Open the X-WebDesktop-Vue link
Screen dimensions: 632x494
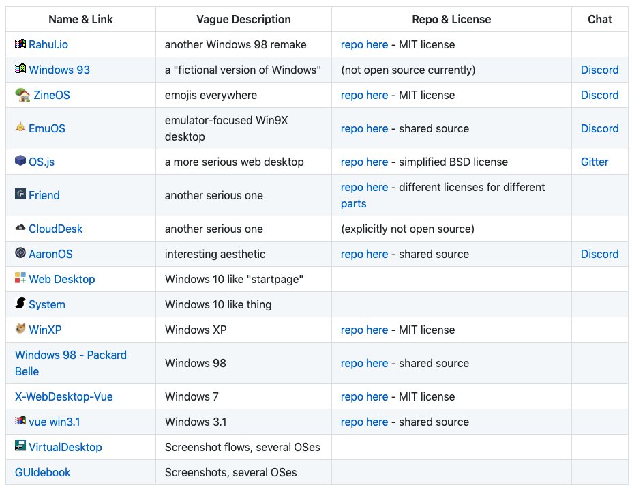[63, 397]
